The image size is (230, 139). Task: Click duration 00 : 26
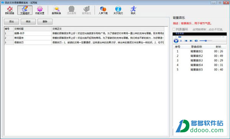[x=219, y=51]
